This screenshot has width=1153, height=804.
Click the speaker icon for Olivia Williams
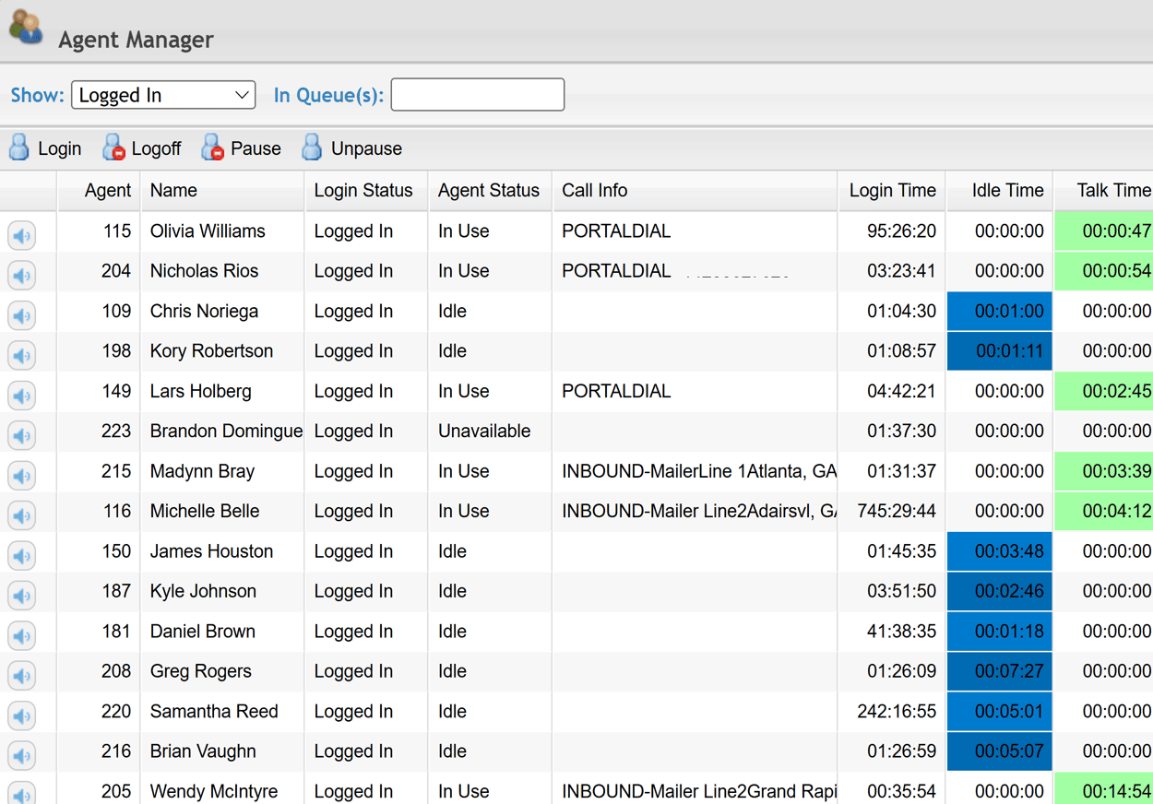22,235
